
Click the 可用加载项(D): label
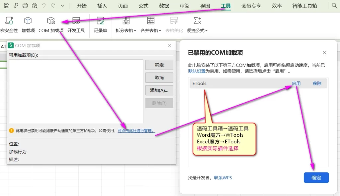[24, 55]
